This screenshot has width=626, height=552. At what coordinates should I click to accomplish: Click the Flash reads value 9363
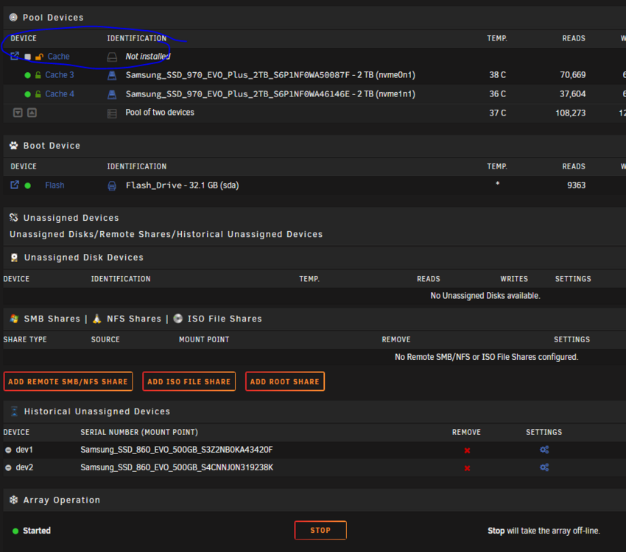[x=576, y=185]
